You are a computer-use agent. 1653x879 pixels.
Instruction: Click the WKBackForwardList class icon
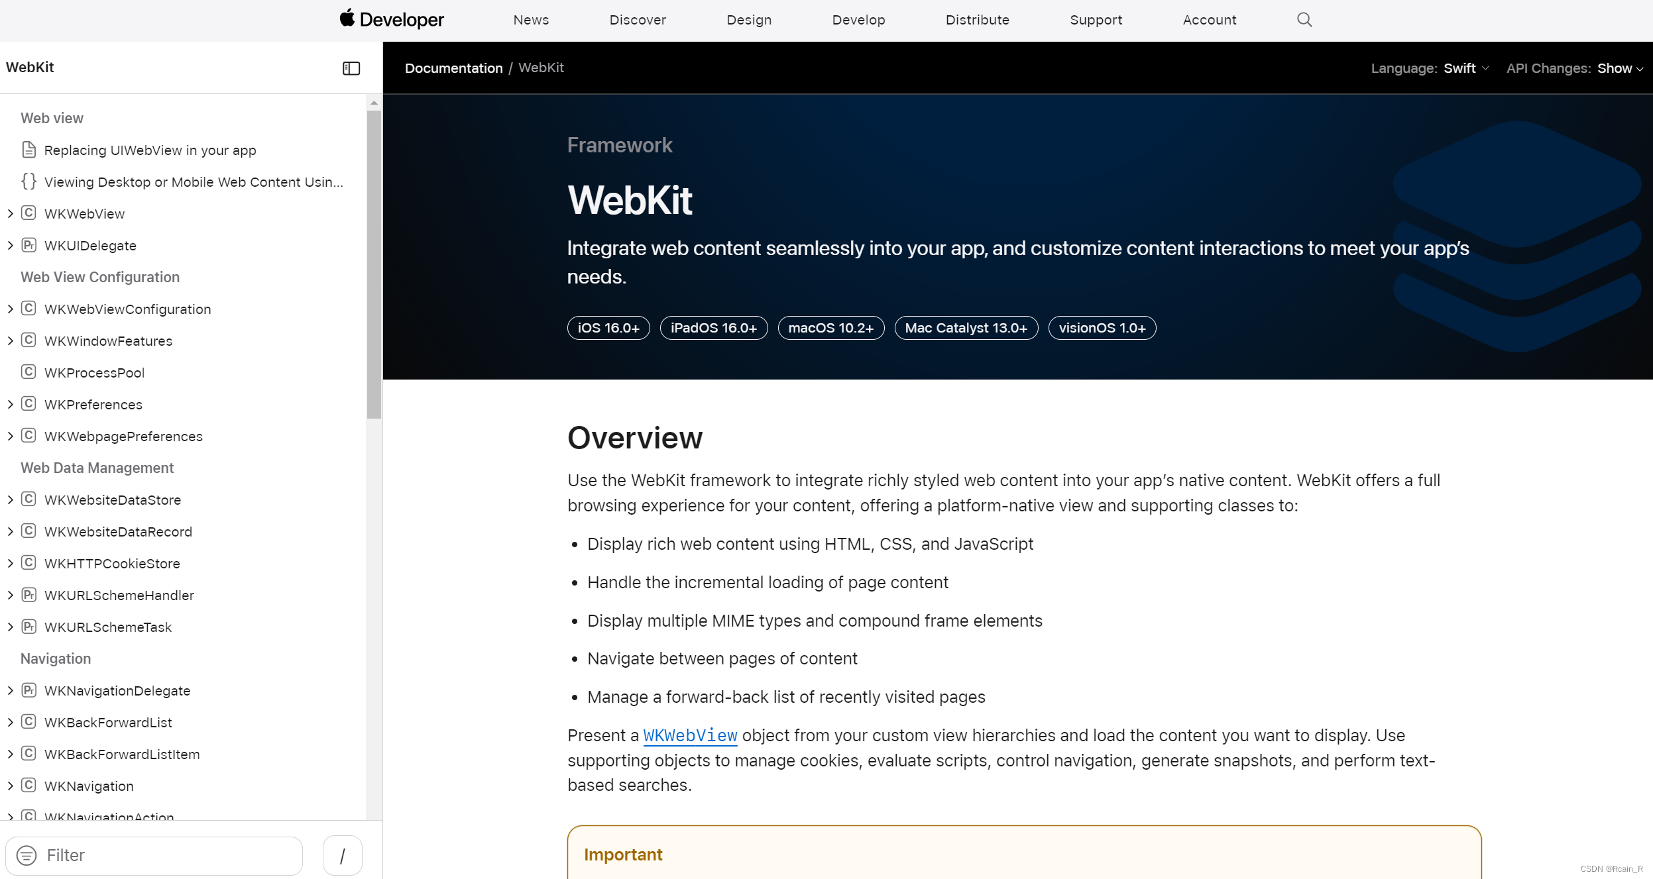[x=30, y=722]
